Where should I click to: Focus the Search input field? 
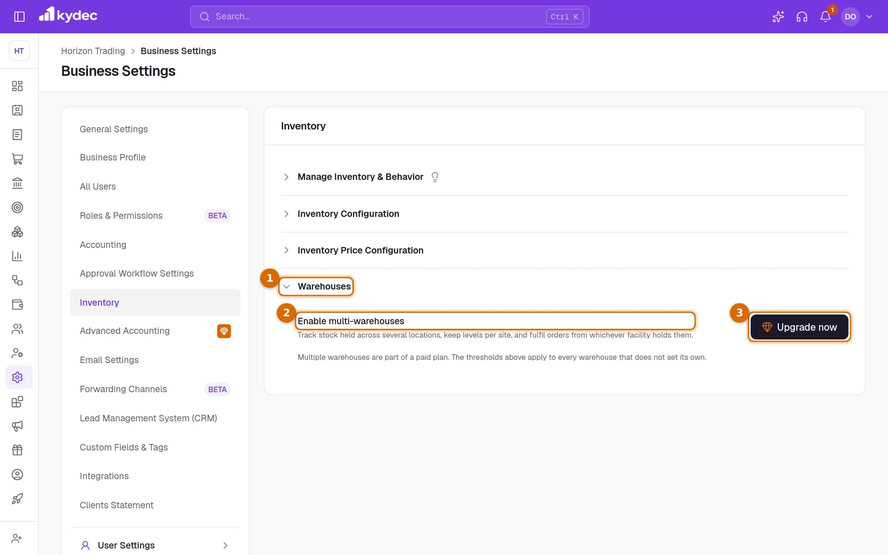pos(389,17)
